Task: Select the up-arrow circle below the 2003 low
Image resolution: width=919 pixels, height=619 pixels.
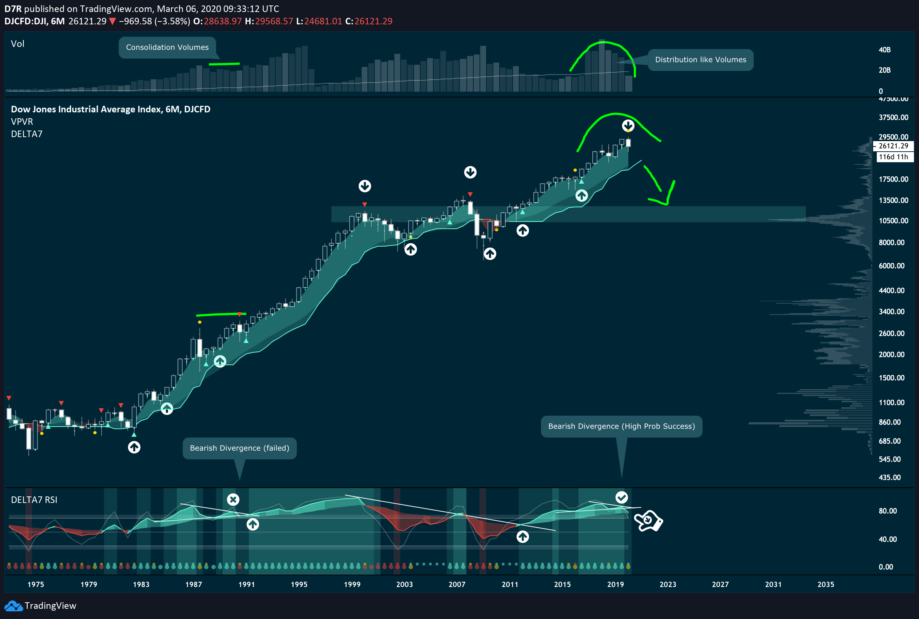Action: pos(411,249)
